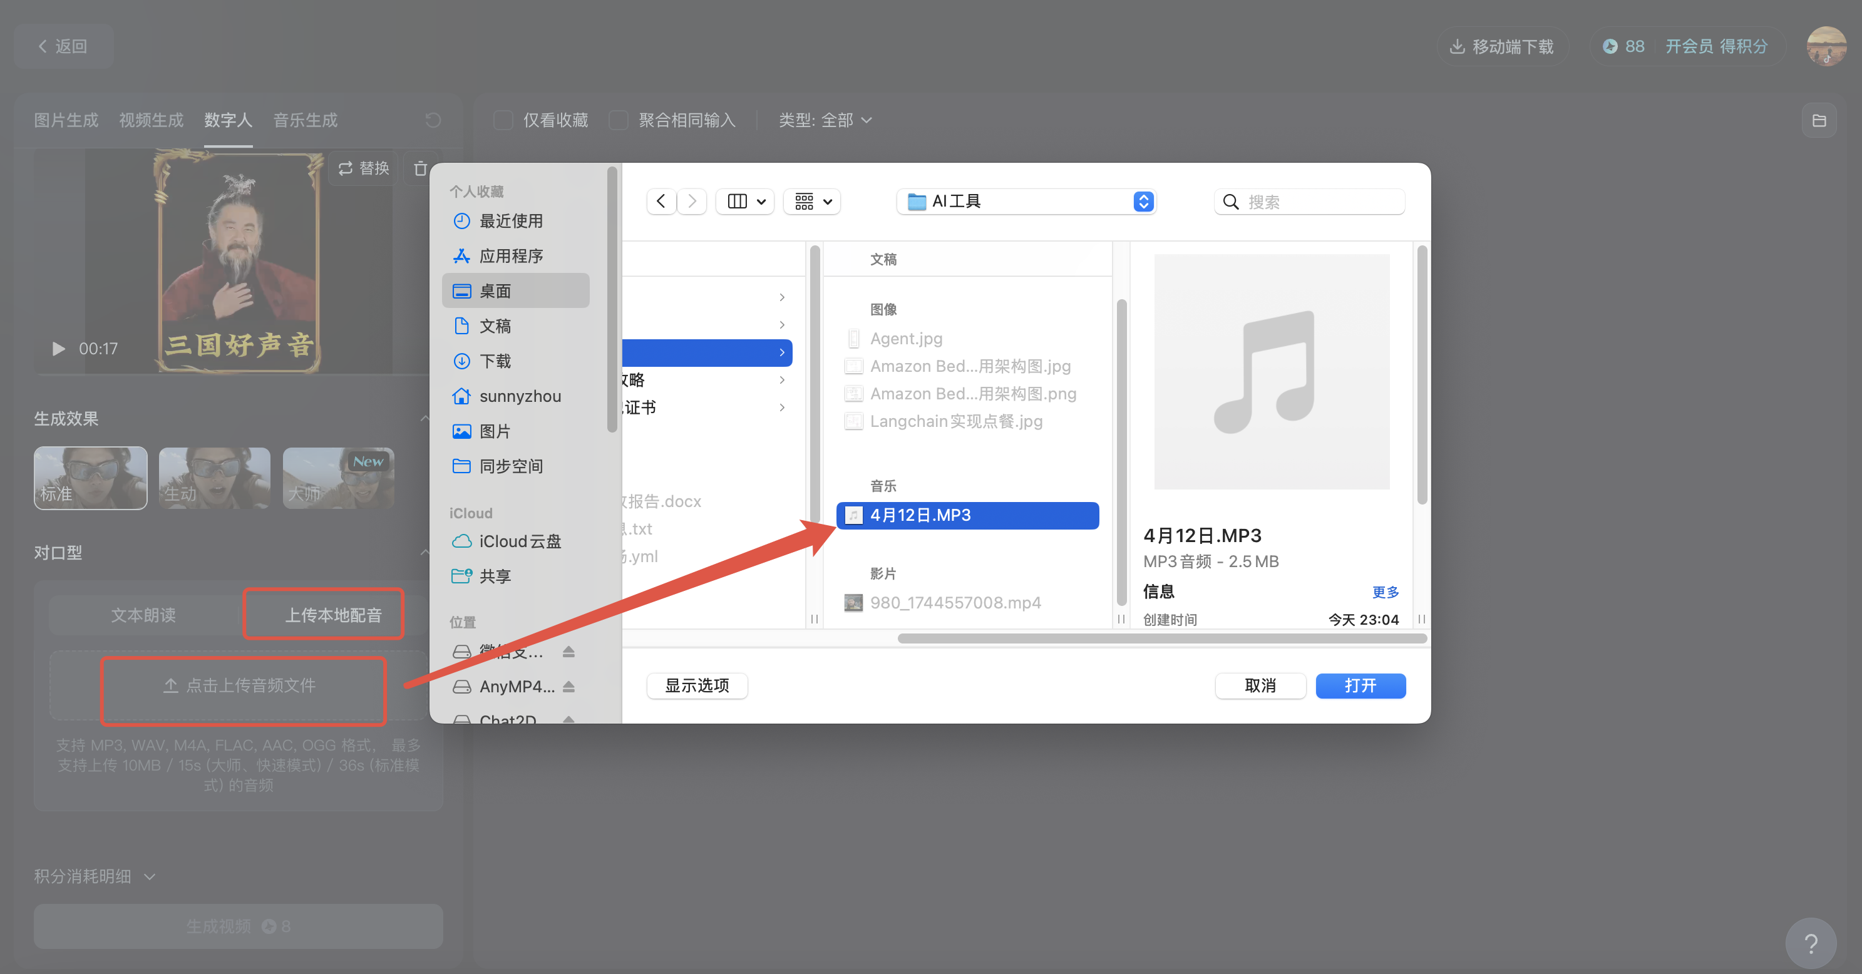Click 取消 cancel button
The height and width of the screenshot is (974, 1862).
coord(1260,685)
